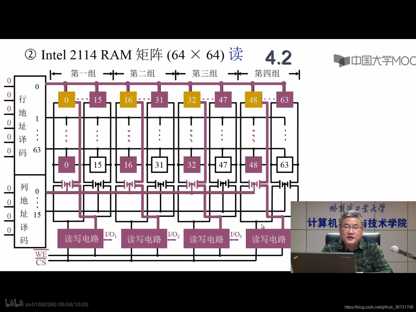This screenshot has width=416, height=312.
Task: Select the gold memory cell labeled 0
Action: (x=67, y=100)
